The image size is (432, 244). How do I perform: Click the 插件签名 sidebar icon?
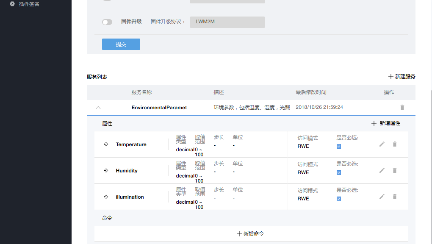click(12, 4)
